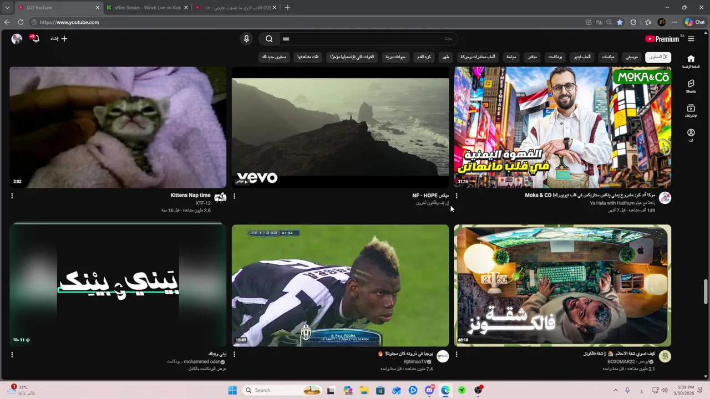Select the 'بودكاست' filter chip
The width and height of the screenshot is (710, 399).
click(555, 57)
